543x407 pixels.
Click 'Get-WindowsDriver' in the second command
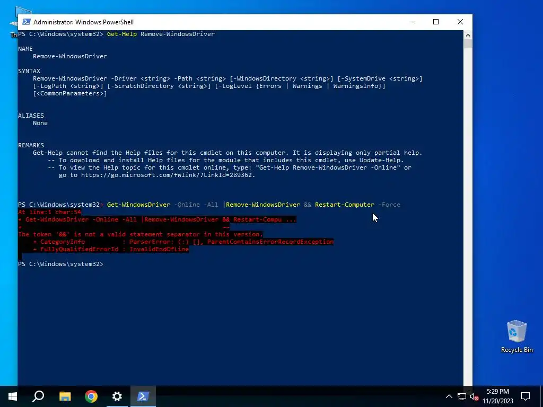(138, 205)
